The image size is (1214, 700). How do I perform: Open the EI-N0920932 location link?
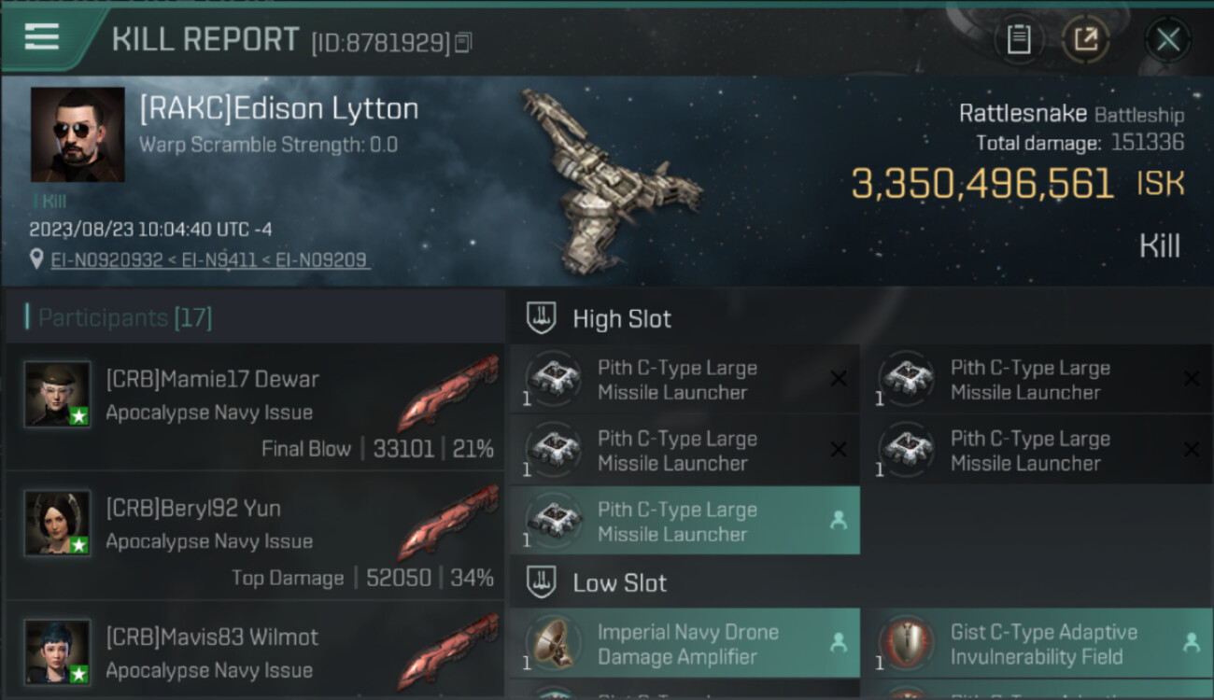[x=107, y=260]
